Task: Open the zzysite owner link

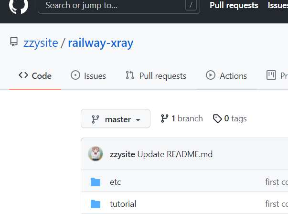Action: tap(41, 43)
